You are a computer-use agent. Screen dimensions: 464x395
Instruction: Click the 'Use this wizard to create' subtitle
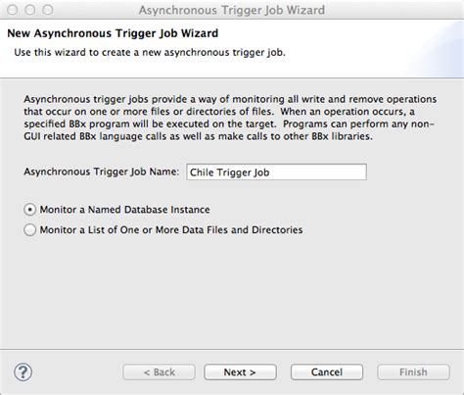coord(150,52)
